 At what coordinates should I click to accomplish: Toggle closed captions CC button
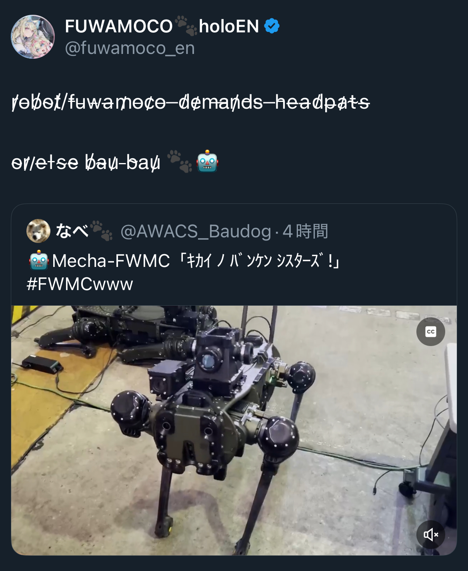click(x=431, y=332)
